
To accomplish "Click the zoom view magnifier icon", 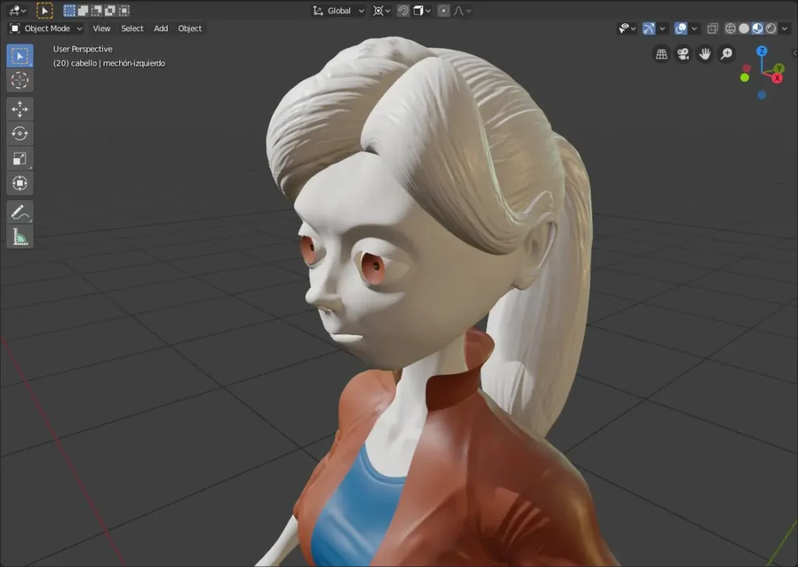I will [727, 54].
